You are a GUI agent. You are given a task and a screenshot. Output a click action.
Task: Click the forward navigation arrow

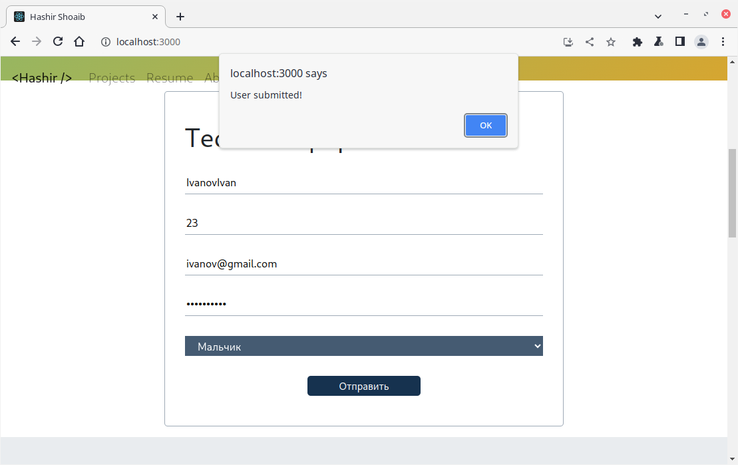coord(36,41)
